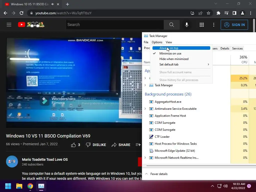Open the volume tray icon

point(225,186)
